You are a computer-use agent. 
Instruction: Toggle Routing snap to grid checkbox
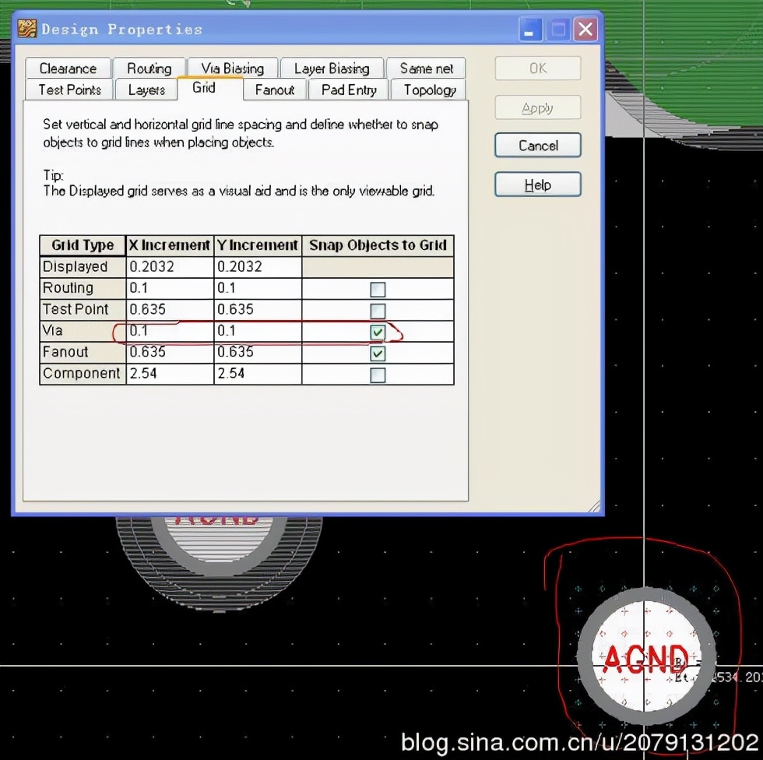click(378, 290)
